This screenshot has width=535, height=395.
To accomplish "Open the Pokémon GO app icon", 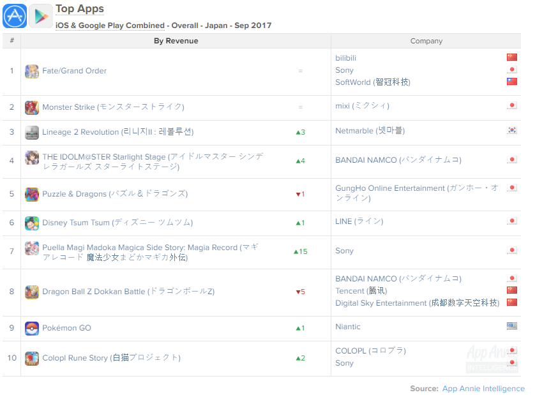I will 32,329.
